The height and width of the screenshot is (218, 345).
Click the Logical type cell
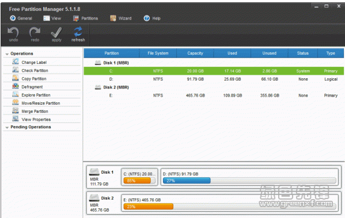click(331, 79)
